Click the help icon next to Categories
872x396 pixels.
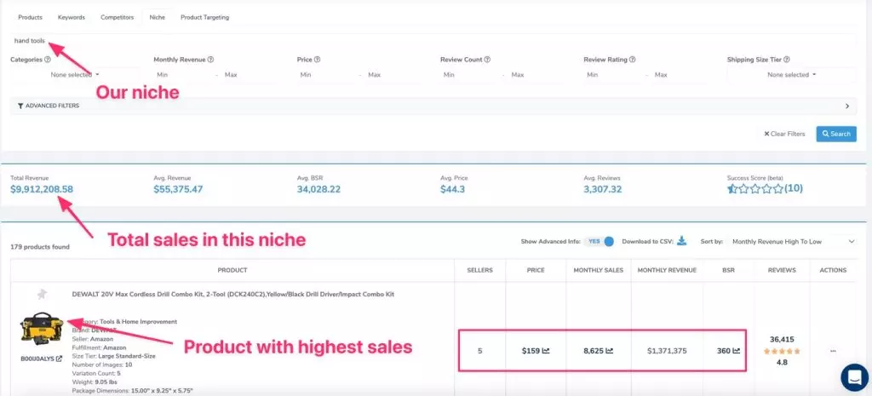(x=48, y=60)
